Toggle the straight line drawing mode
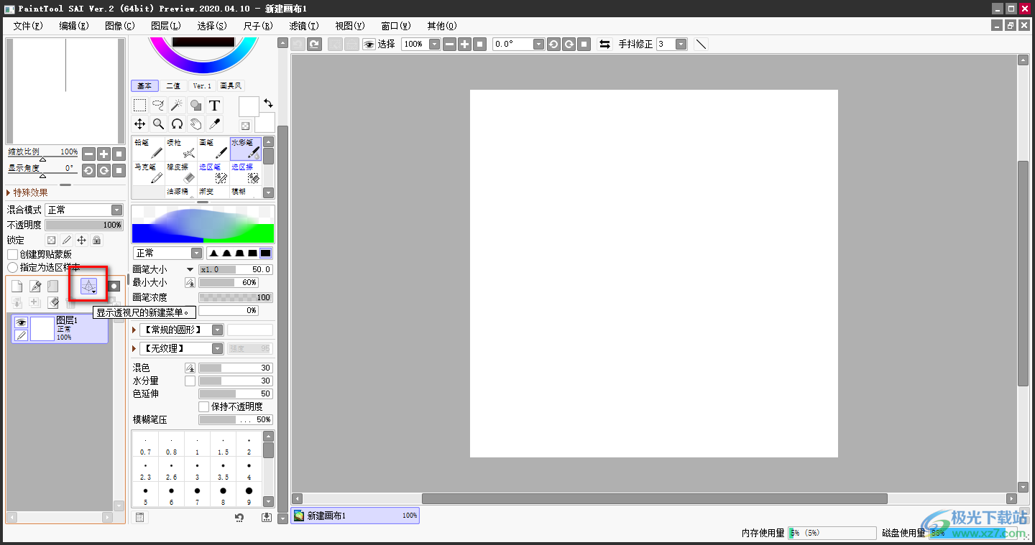Screen dimensions: 1035x545 point(701,45)
